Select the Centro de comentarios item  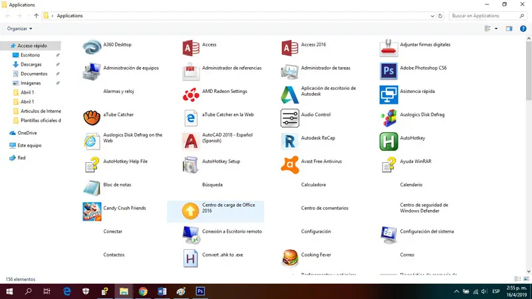click(x=325, y=208)
